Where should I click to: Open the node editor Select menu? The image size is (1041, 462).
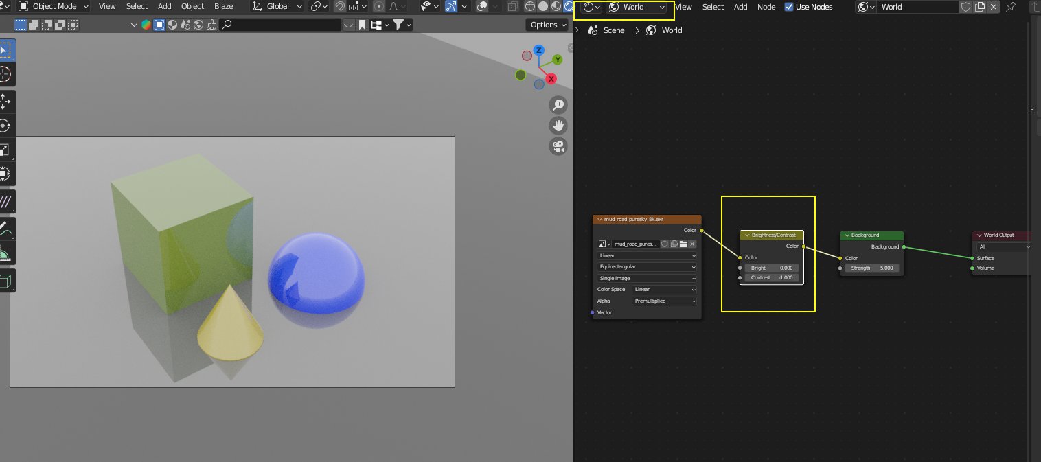coord(713,7)
